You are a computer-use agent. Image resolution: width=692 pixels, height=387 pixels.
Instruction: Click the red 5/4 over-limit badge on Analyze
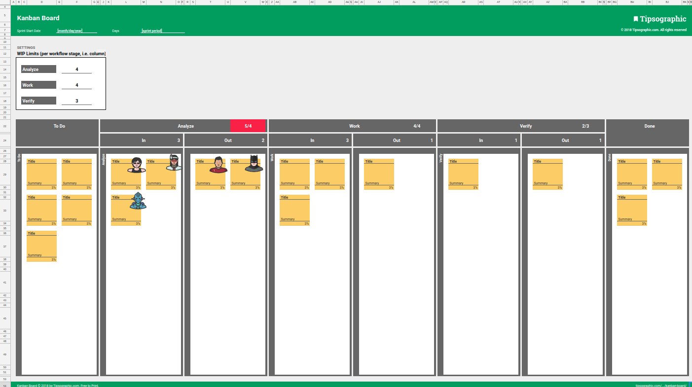pos(249,126)
